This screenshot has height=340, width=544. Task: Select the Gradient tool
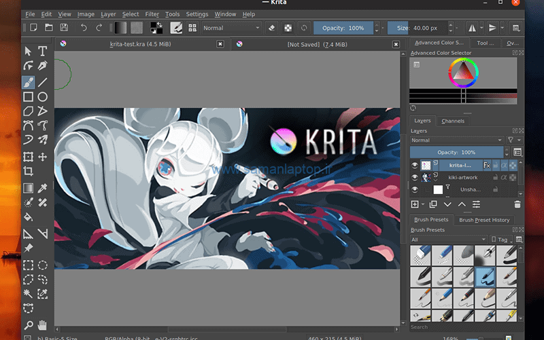coord(28,188)
